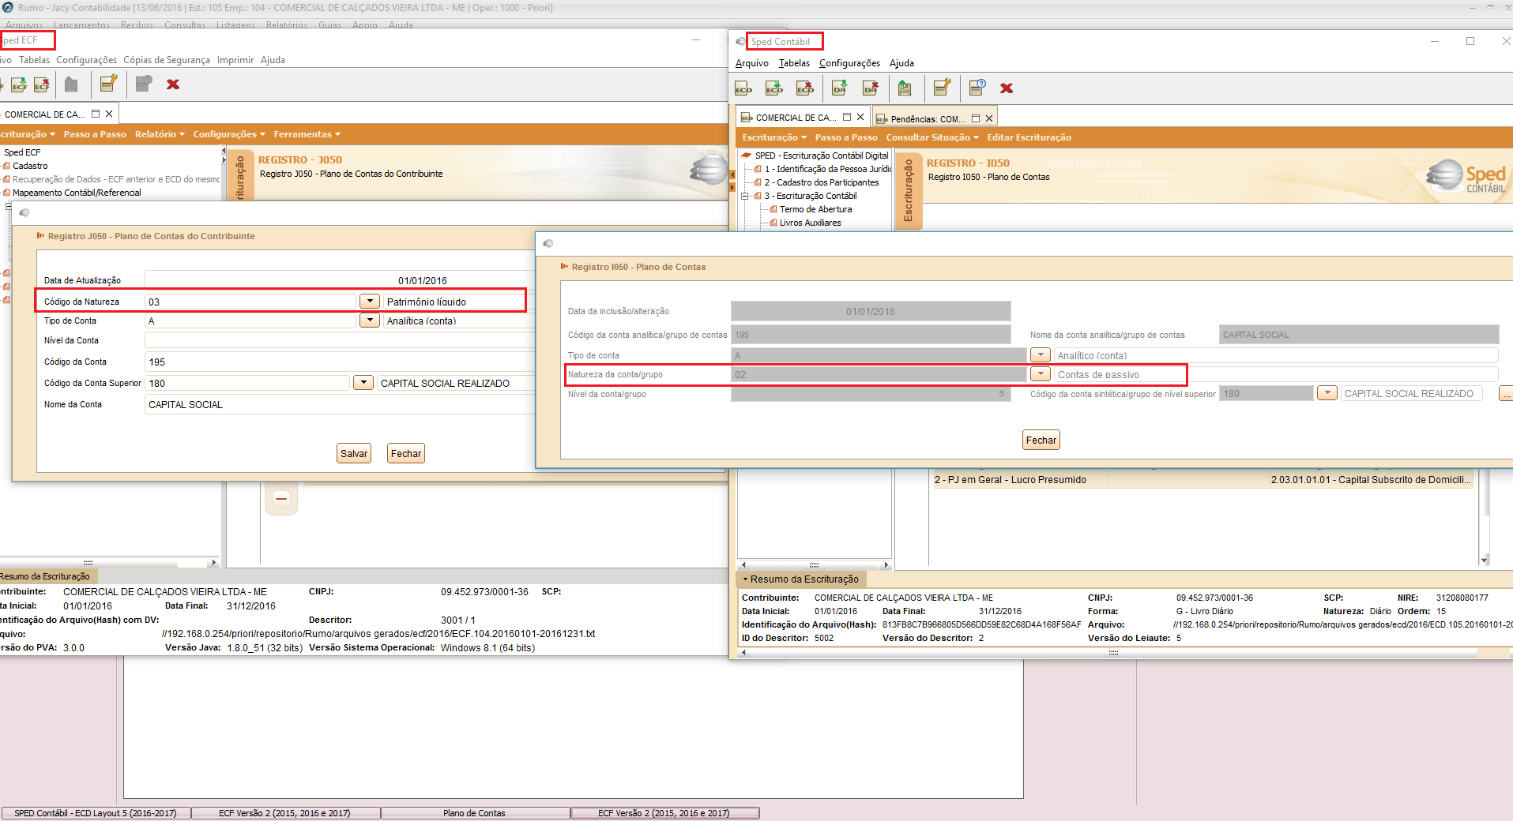Click the backup clipboard icon in Sped Contábil toolbar

(x=905, y=88)
